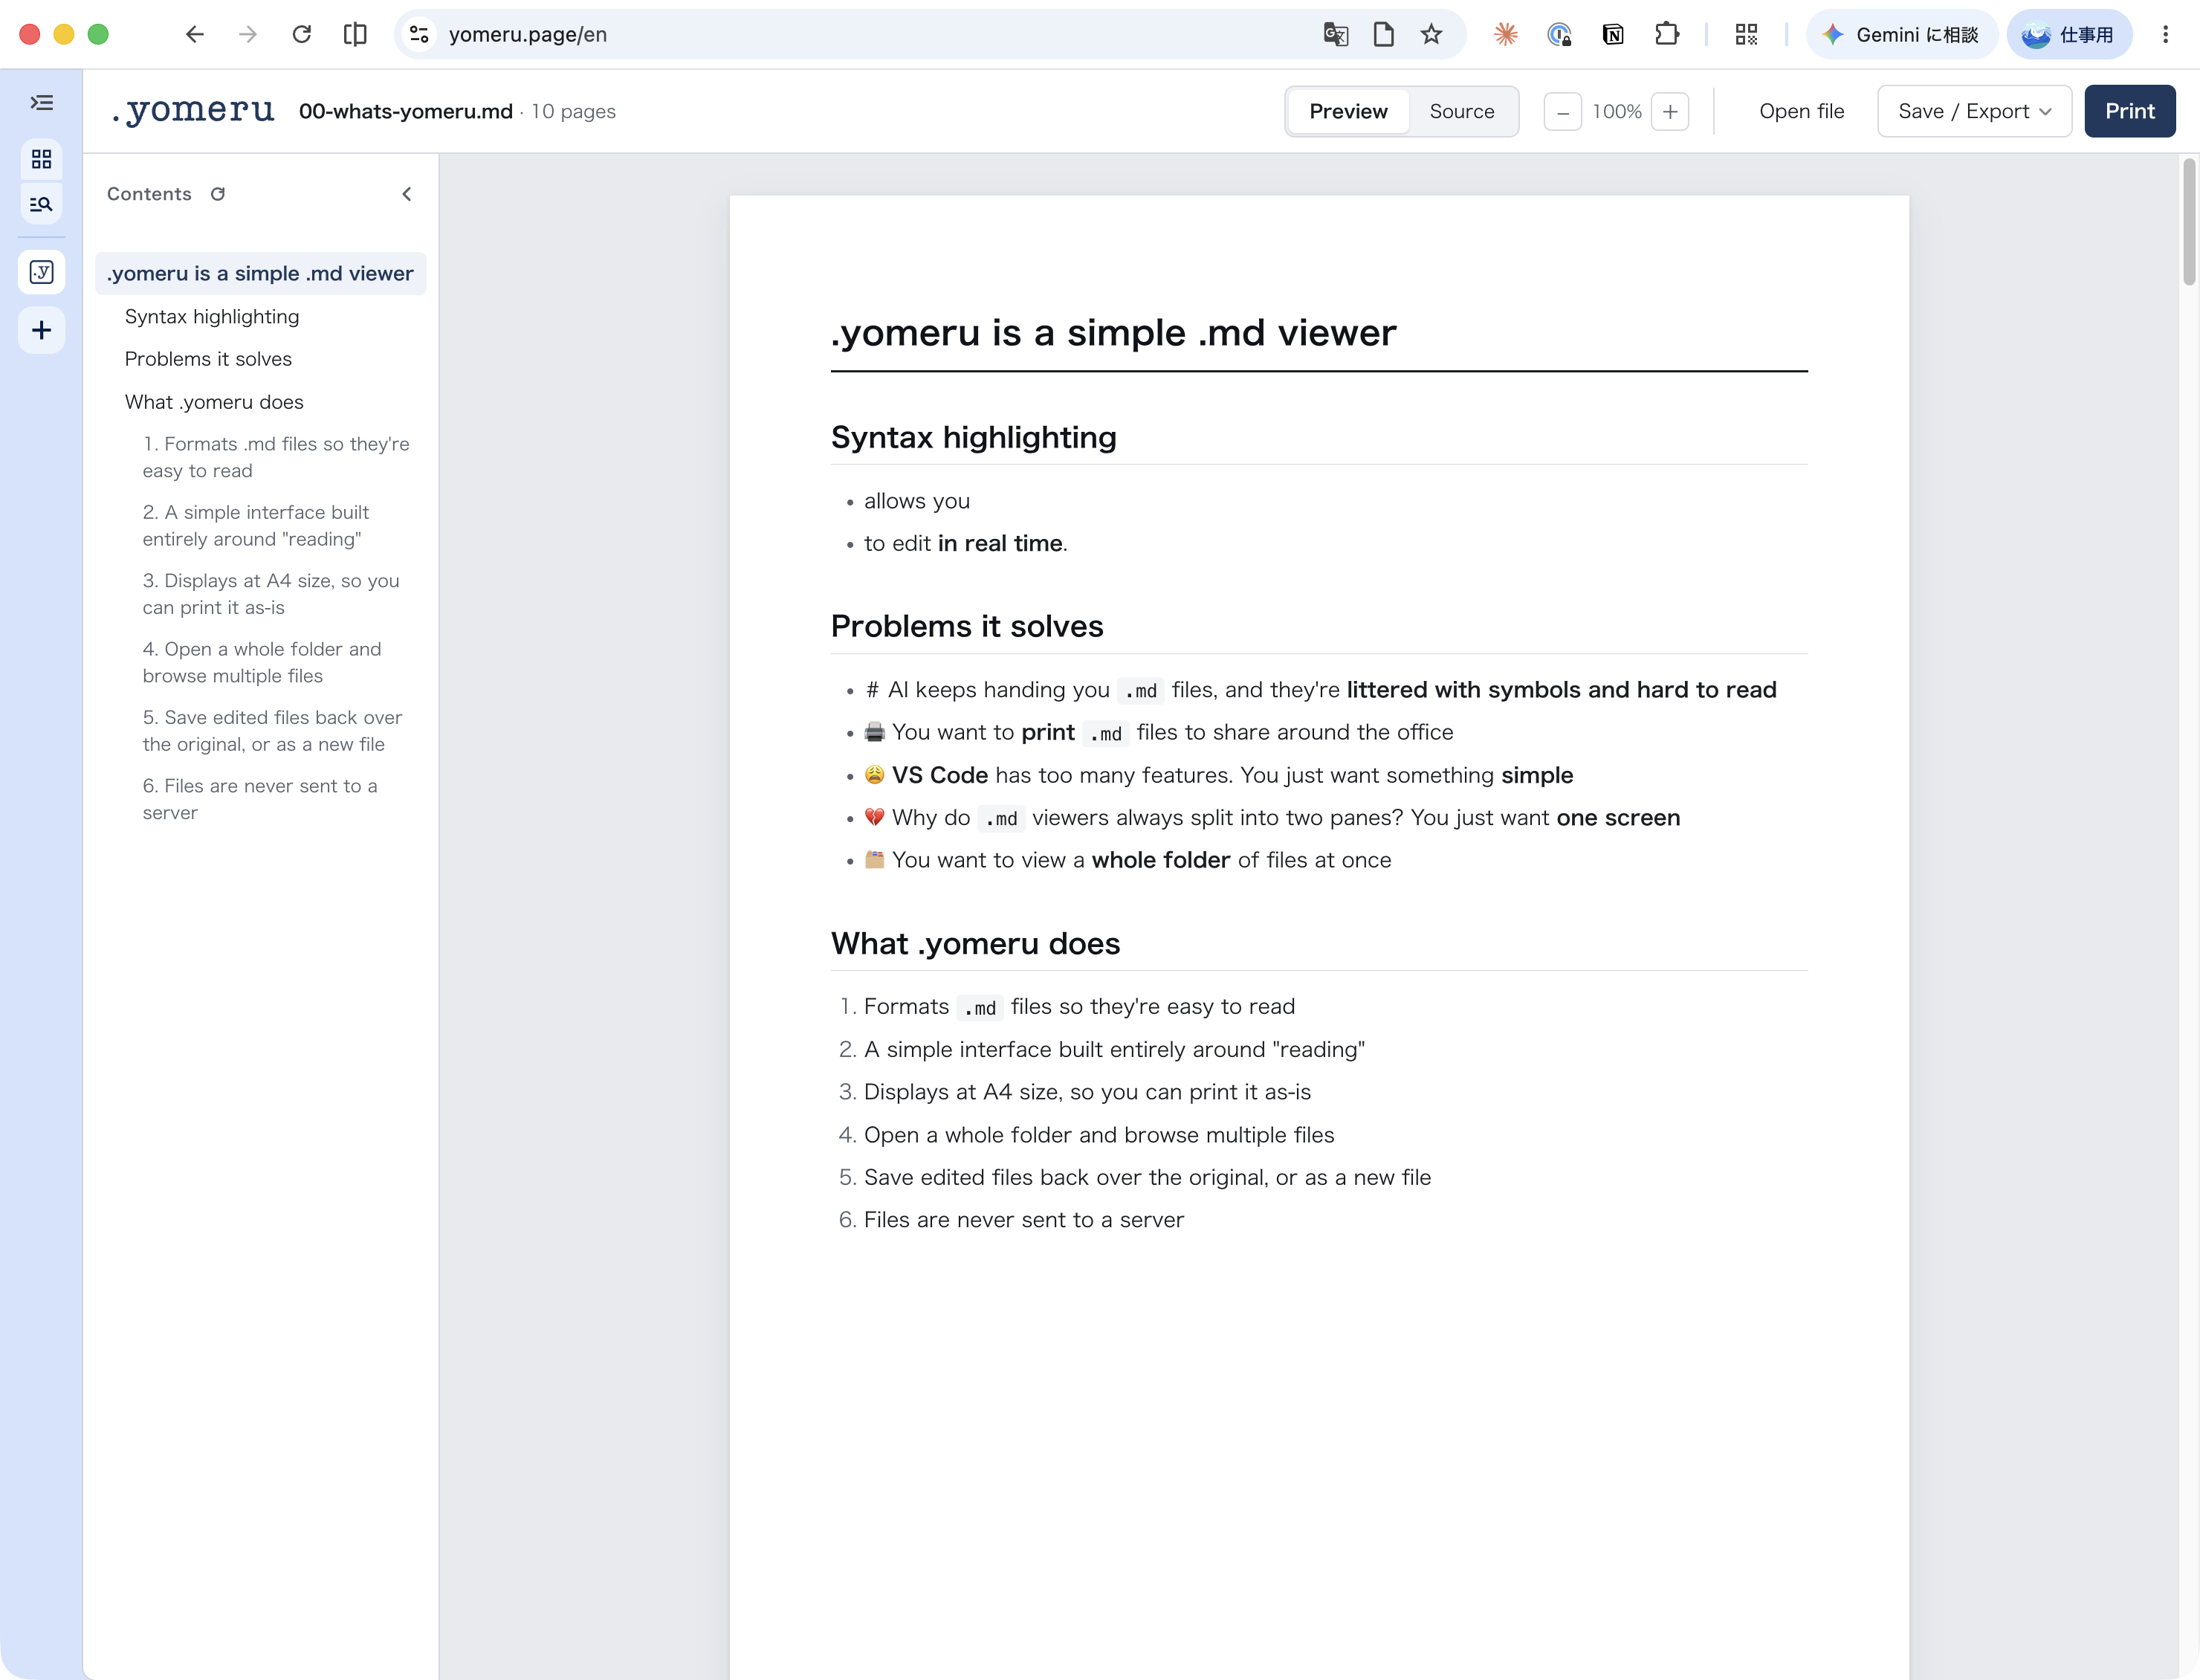Image resolution: width=2200 pixels, height=1680 pixels.
Task: Click the 'whole folder of files' bullet
Action: (1127, 860)
